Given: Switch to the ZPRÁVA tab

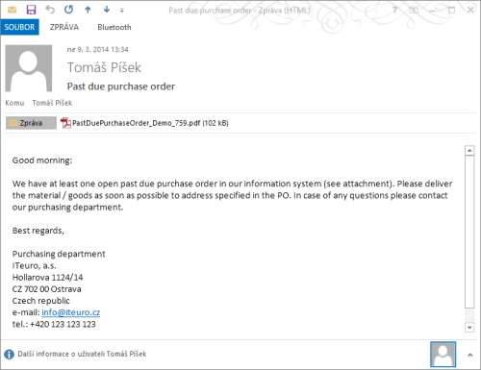Looking at the screenshot, I should tap(64, 27).
